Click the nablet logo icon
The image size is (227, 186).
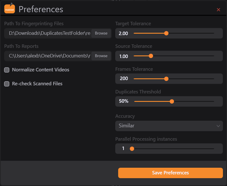click(10, 8)
